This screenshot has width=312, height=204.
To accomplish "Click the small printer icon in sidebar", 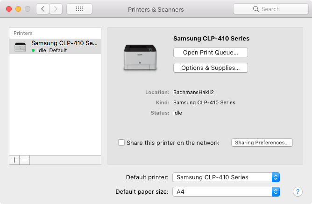I will [21, 47].
